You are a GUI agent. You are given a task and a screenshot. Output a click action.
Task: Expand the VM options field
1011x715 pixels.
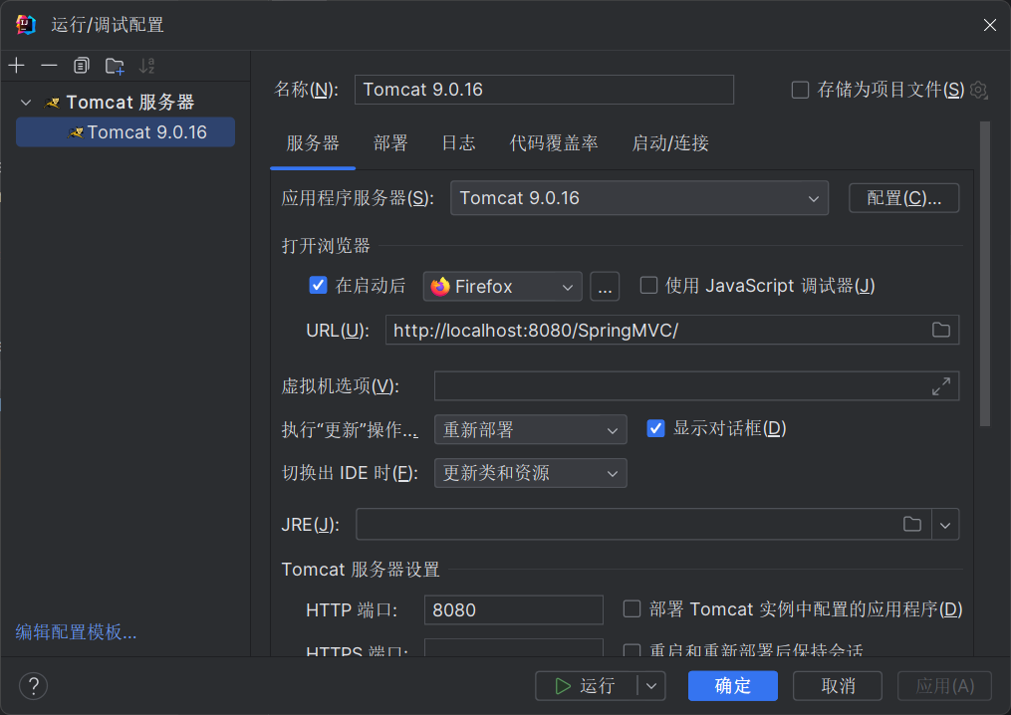coord(940,386)
